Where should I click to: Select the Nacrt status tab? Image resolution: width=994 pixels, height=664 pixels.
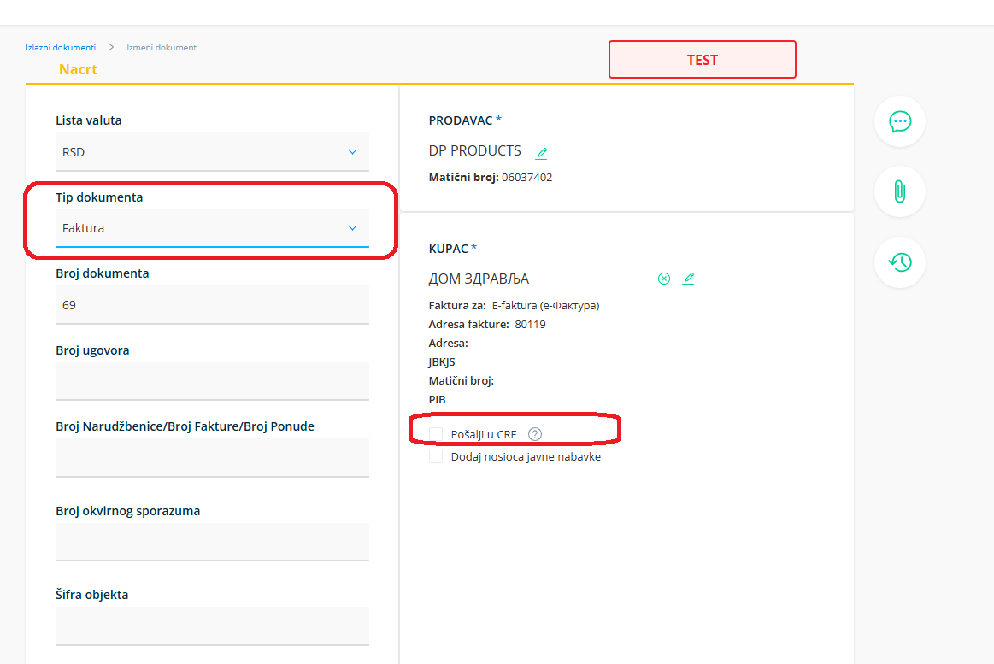78,70
